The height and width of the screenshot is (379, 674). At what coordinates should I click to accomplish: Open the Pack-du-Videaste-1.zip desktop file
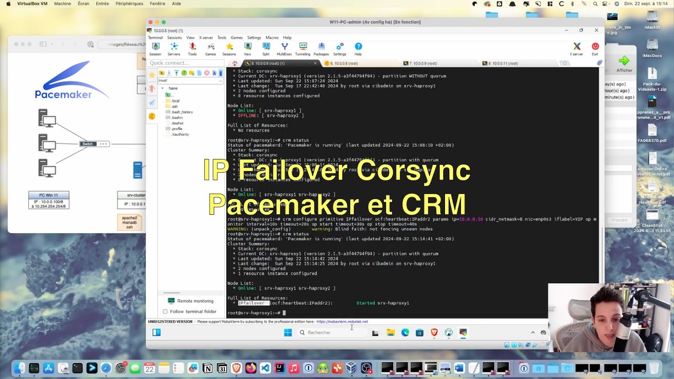click(652, 79)
